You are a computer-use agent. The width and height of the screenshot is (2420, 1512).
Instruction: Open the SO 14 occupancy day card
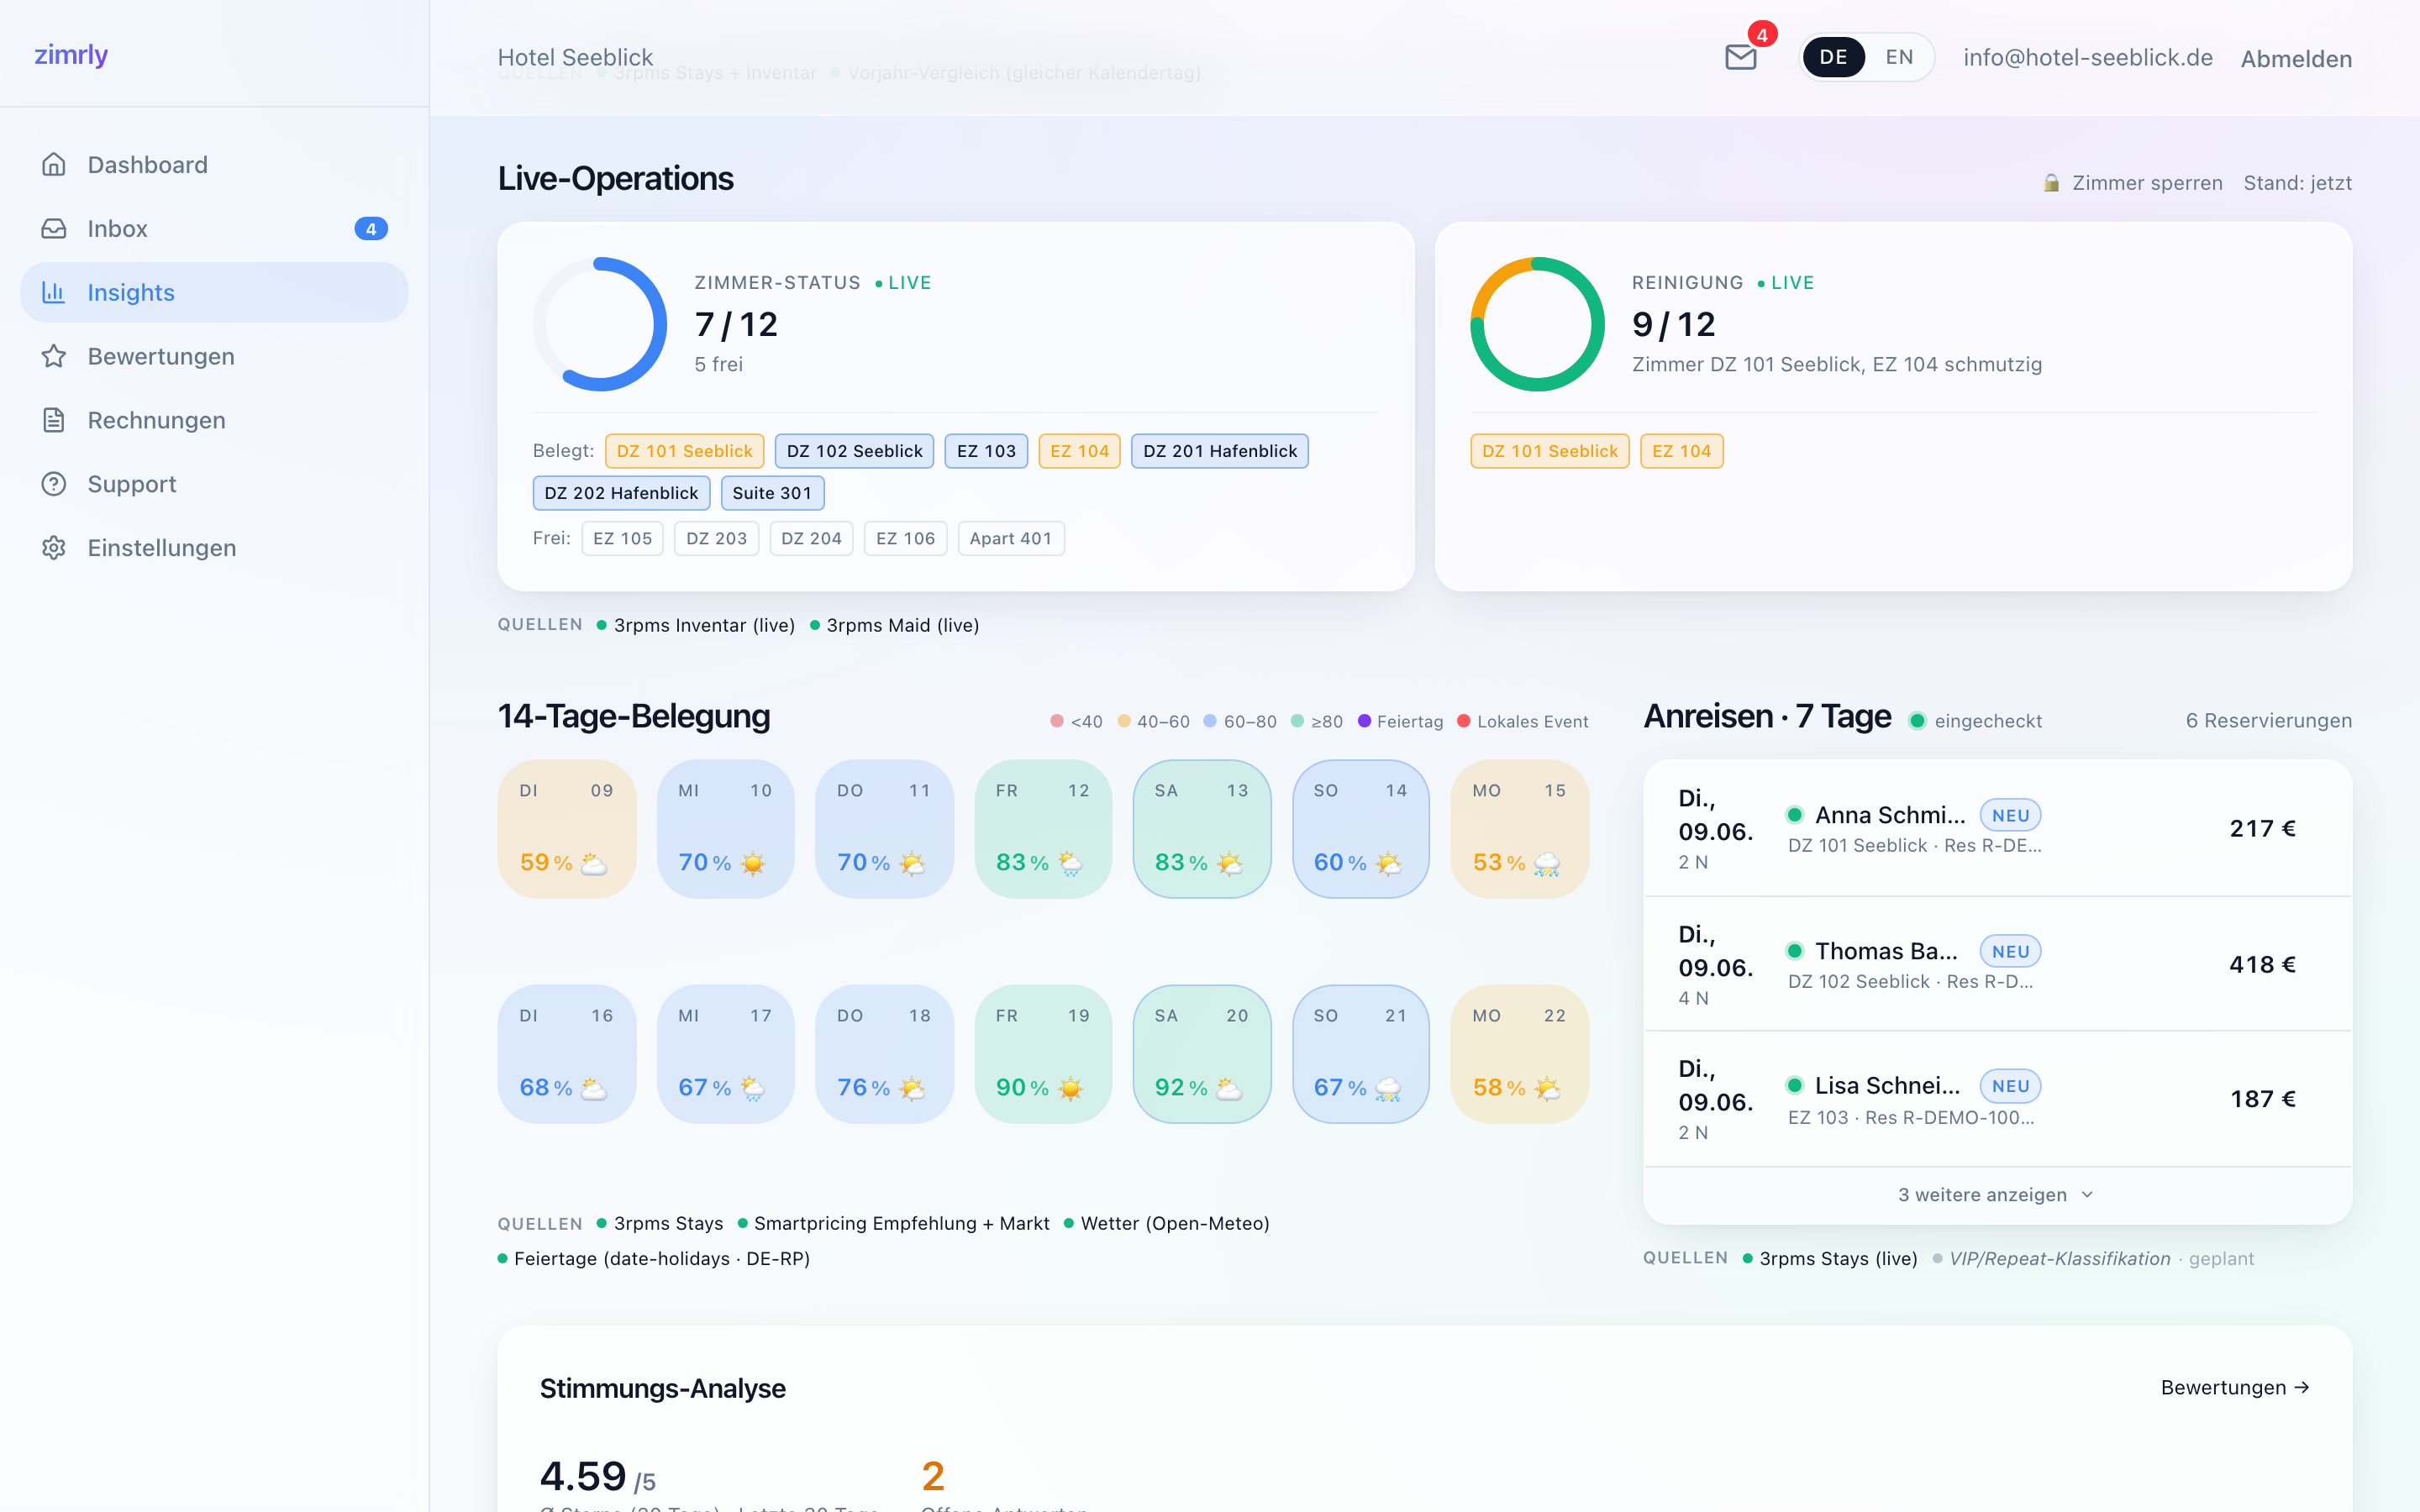tap(1361, 829)
